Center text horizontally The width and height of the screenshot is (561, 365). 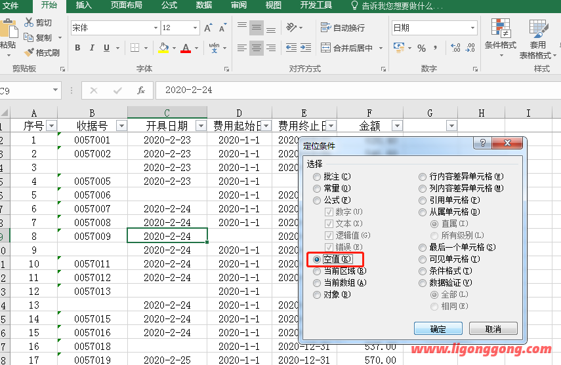click(x=256, y=48)
